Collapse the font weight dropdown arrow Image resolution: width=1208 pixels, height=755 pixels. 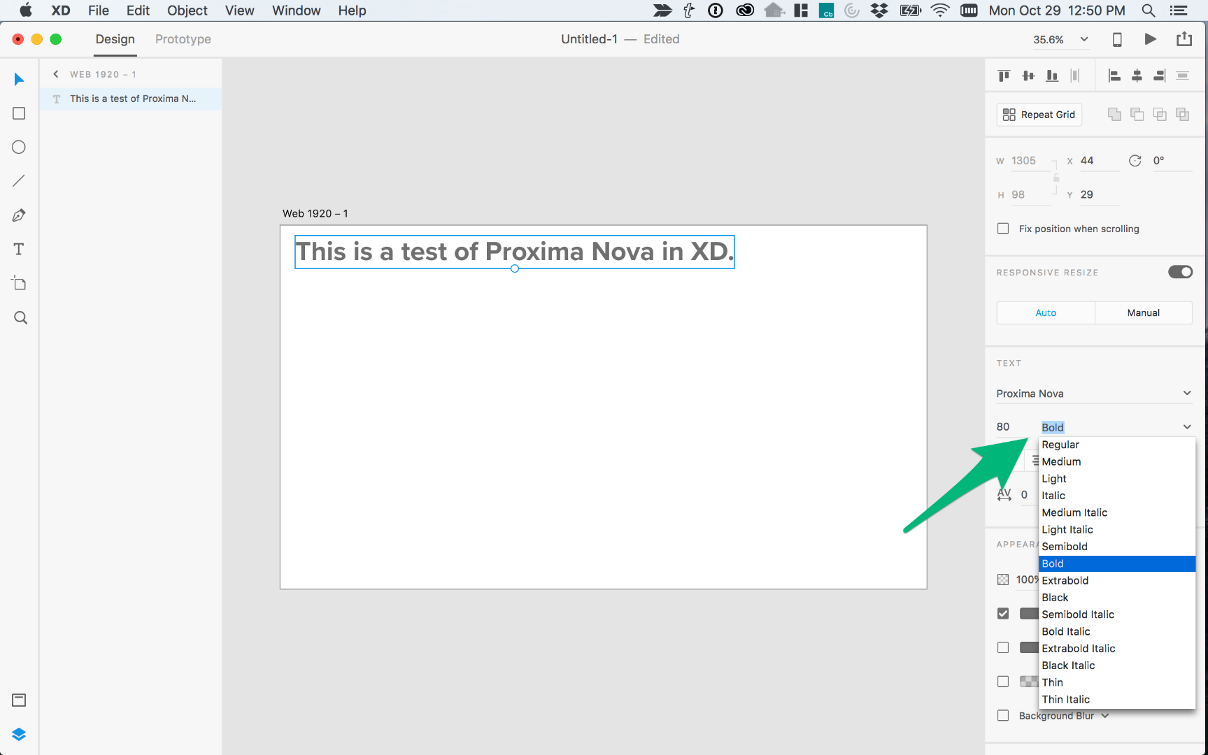coord(1187,427)
